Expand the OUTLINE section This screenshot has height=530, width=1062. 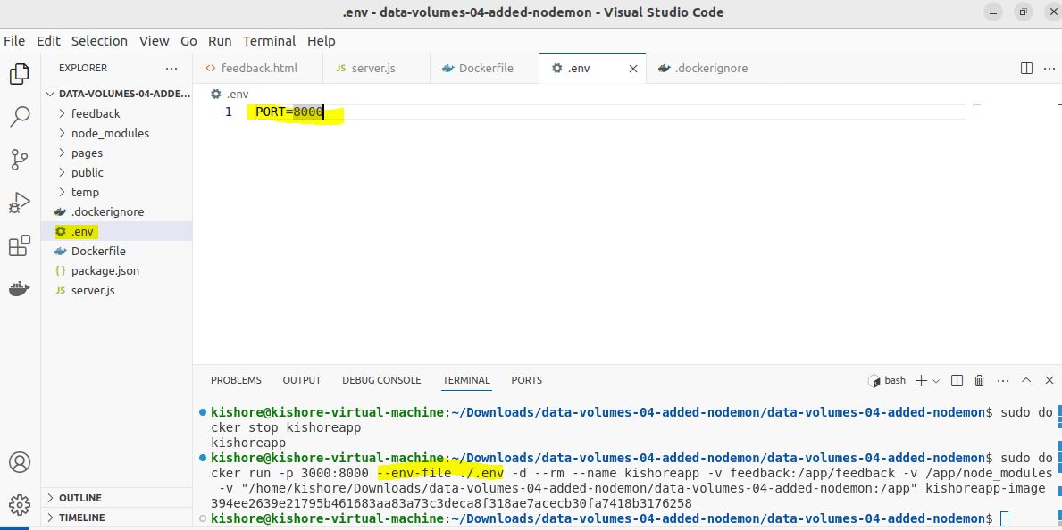[79, 498]
